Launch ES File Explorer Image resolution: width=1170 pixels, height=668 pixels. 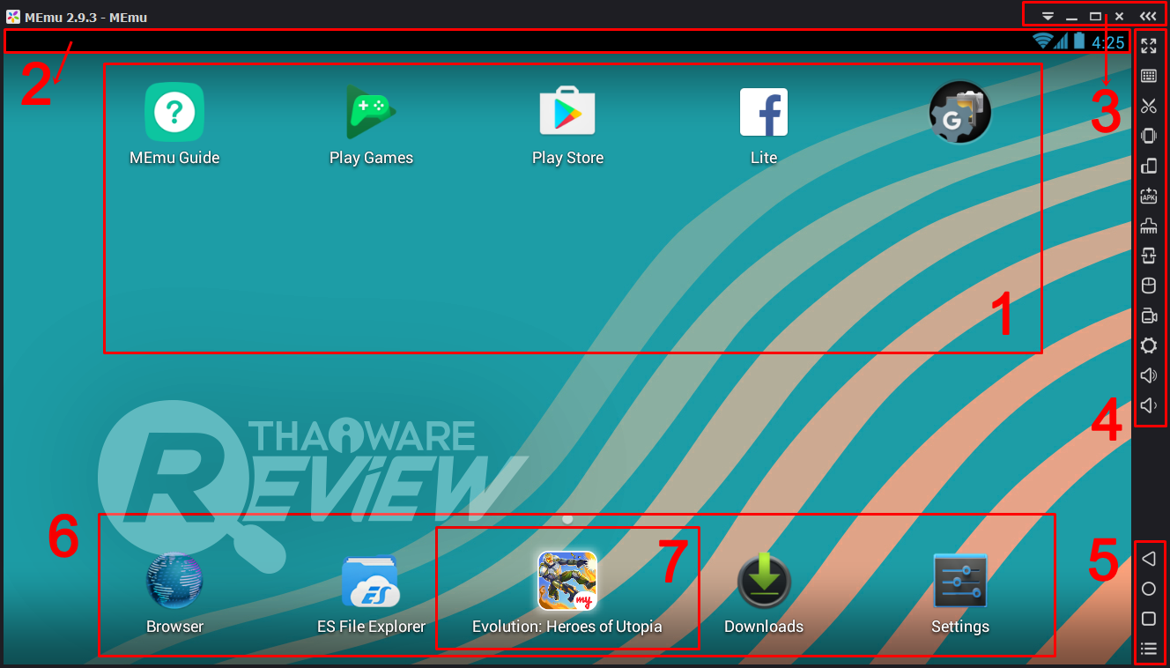pyautogui.click(x=371, y=581)
